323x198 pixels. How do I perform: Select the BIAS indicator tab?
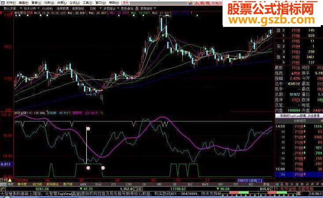(x=98, y=184)
